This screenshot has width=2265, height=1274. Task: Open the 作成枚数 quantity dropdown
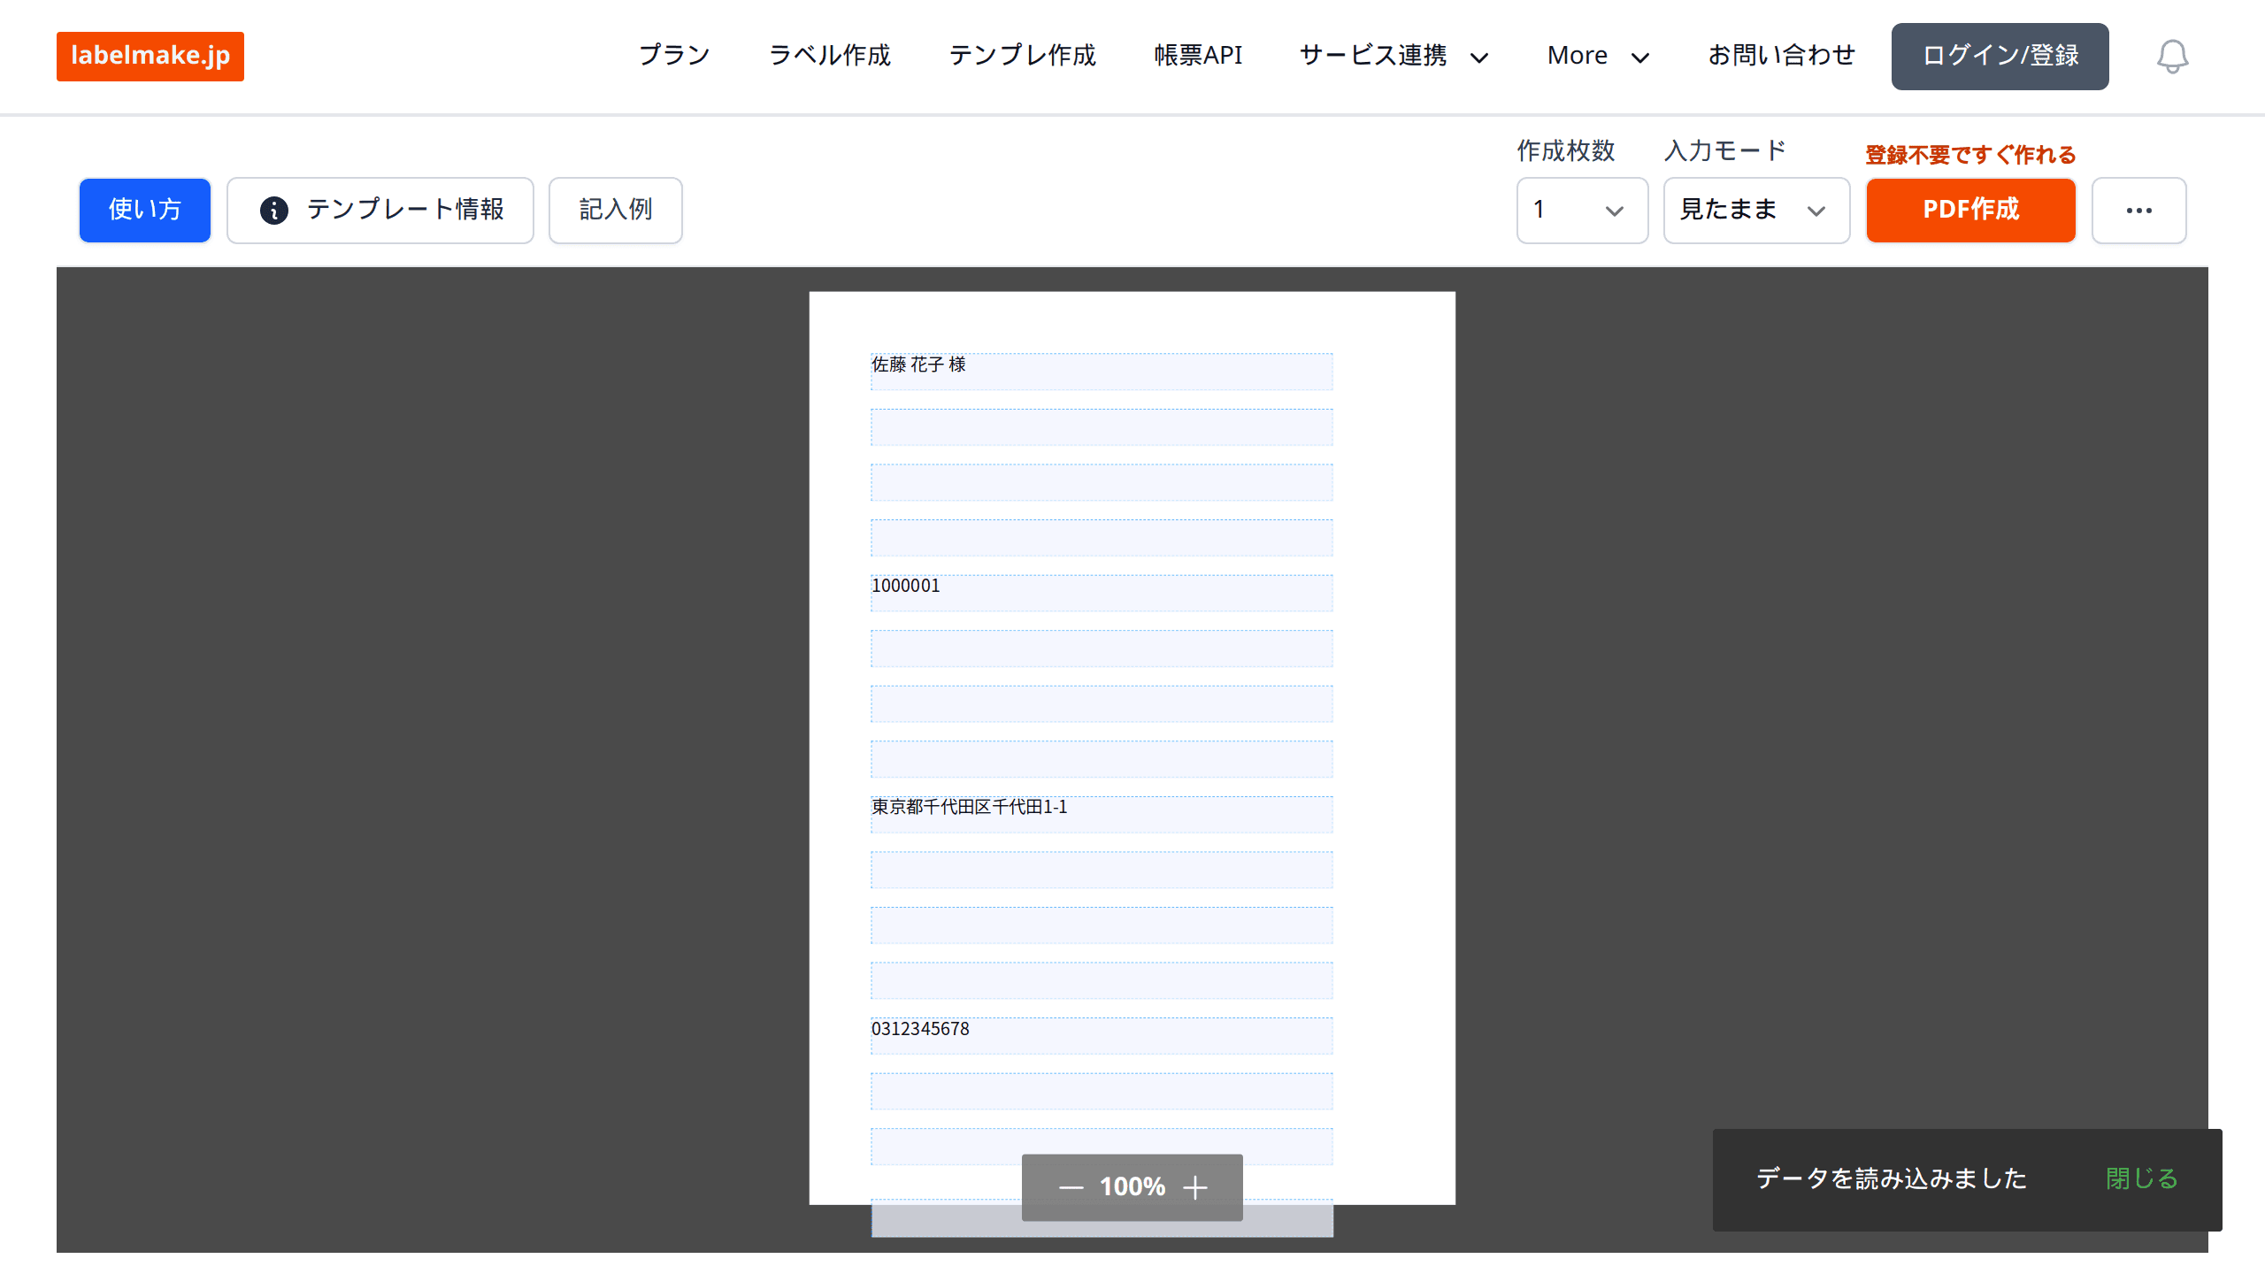1582,211
